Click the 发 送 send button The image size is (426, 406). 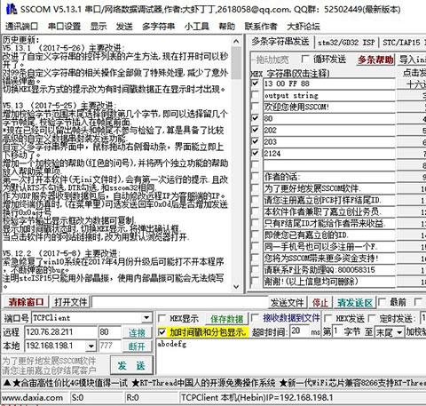[131, 365]
